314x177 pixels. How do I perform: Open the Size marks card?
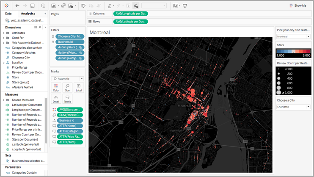pos(67,88)
